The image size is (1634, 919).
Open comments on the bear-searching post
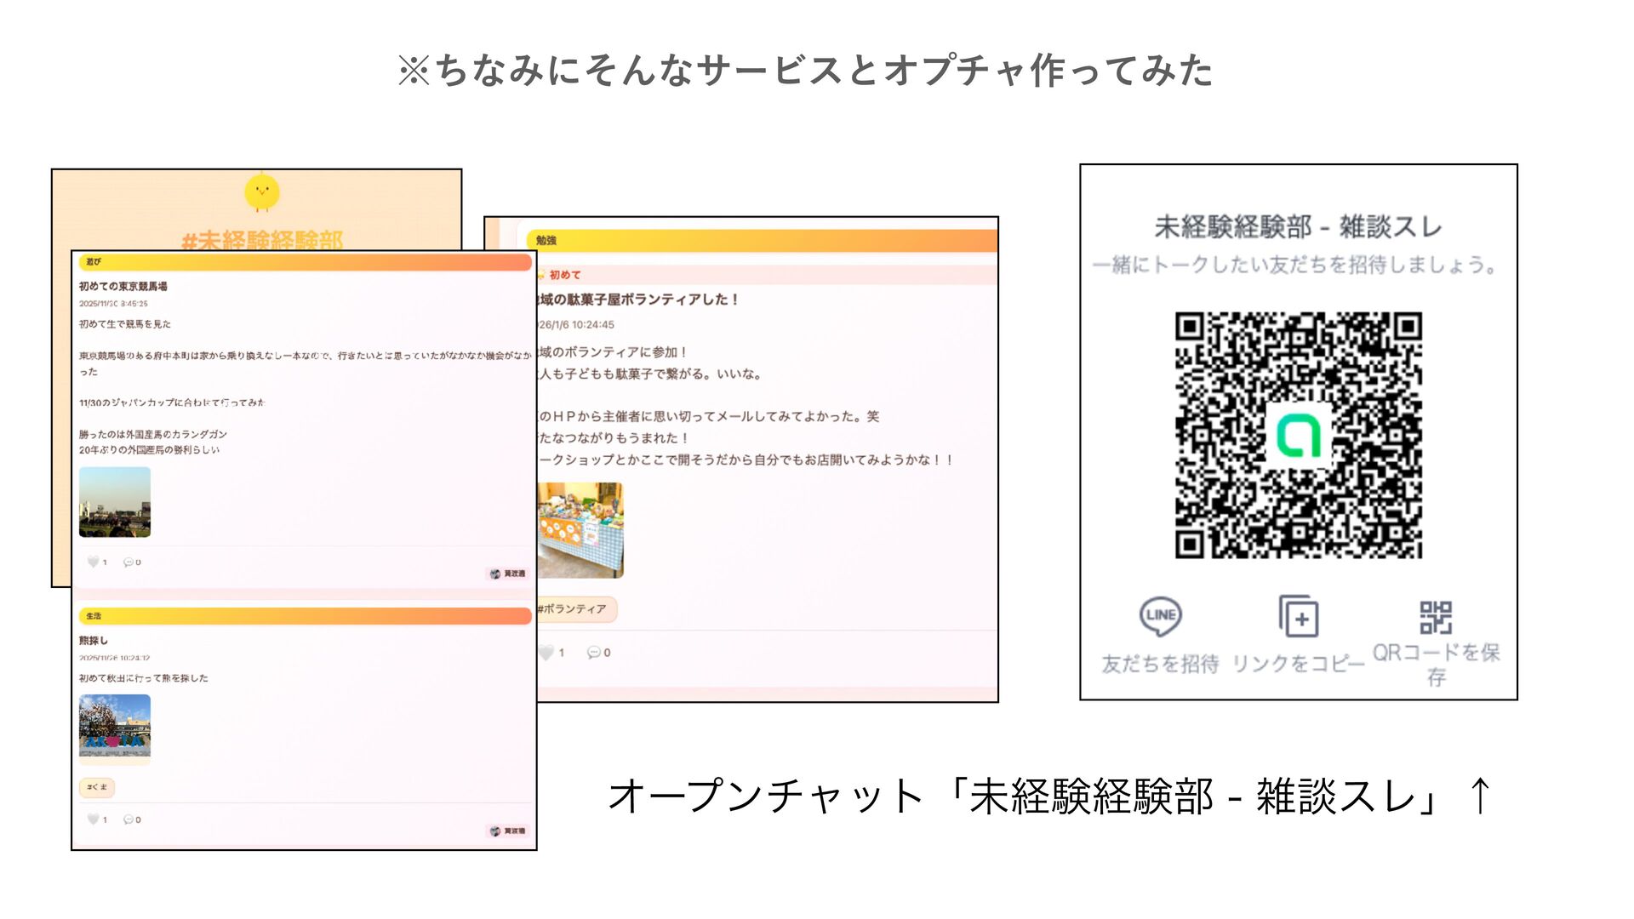tap(129, 819)
